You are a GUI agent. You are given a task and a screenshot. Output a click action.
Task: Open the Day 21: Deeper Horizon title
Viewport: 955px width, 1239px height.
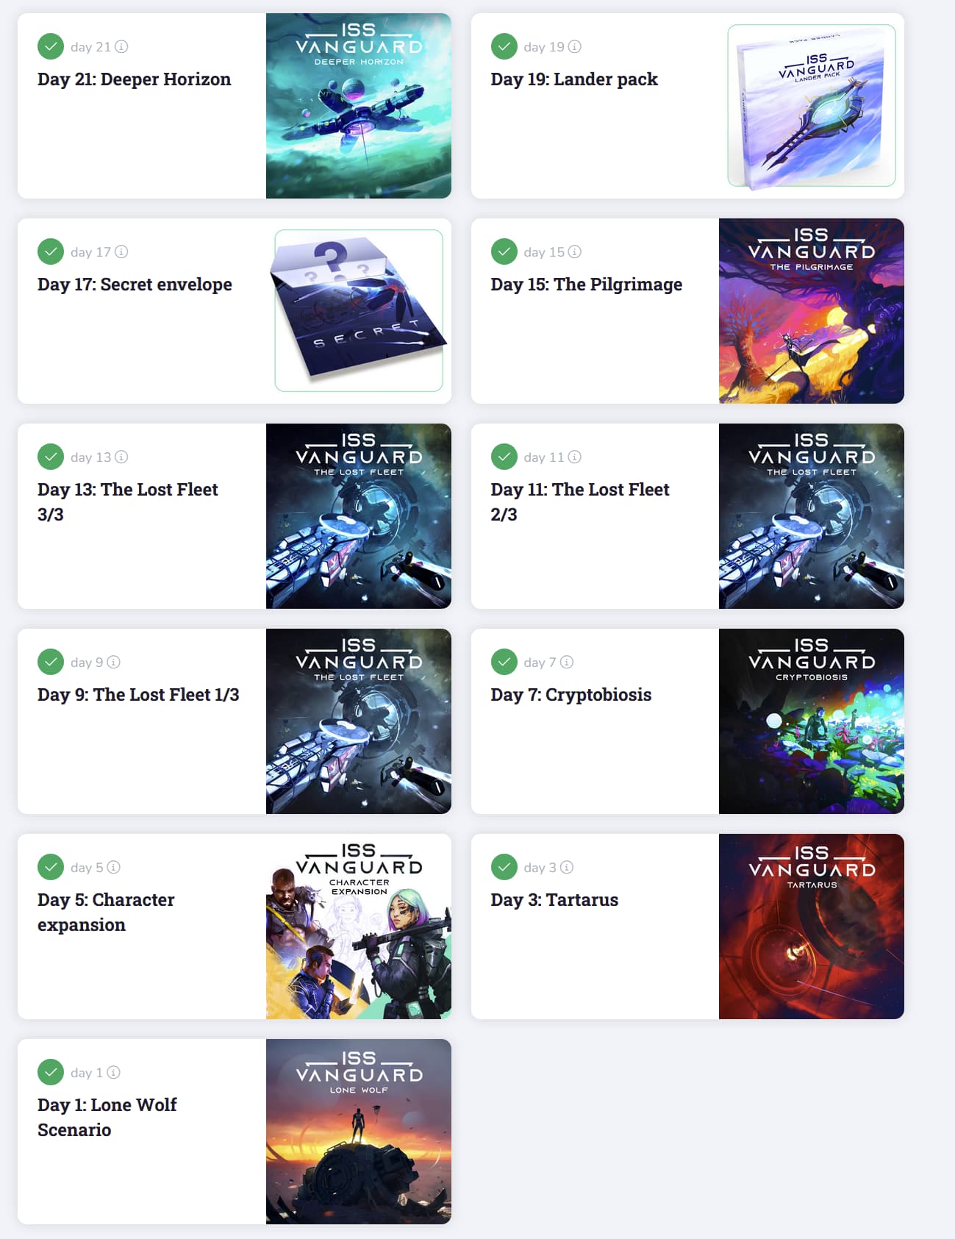coord(134,79)
